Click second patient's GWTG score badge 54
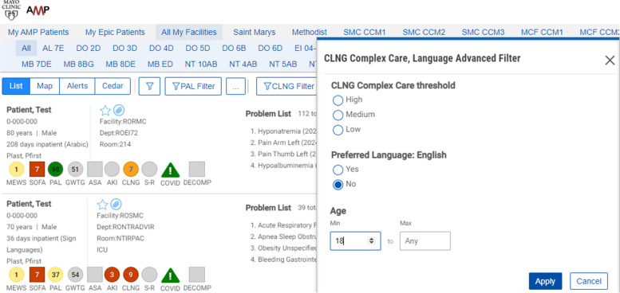Screen dimensions: 620x293 point(75,275)
